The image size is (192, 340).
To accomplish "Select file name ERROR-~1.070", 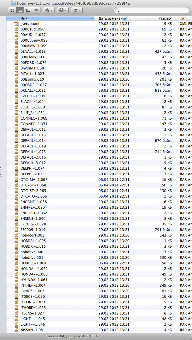I will pyautogui.click(x=33, y=224).
